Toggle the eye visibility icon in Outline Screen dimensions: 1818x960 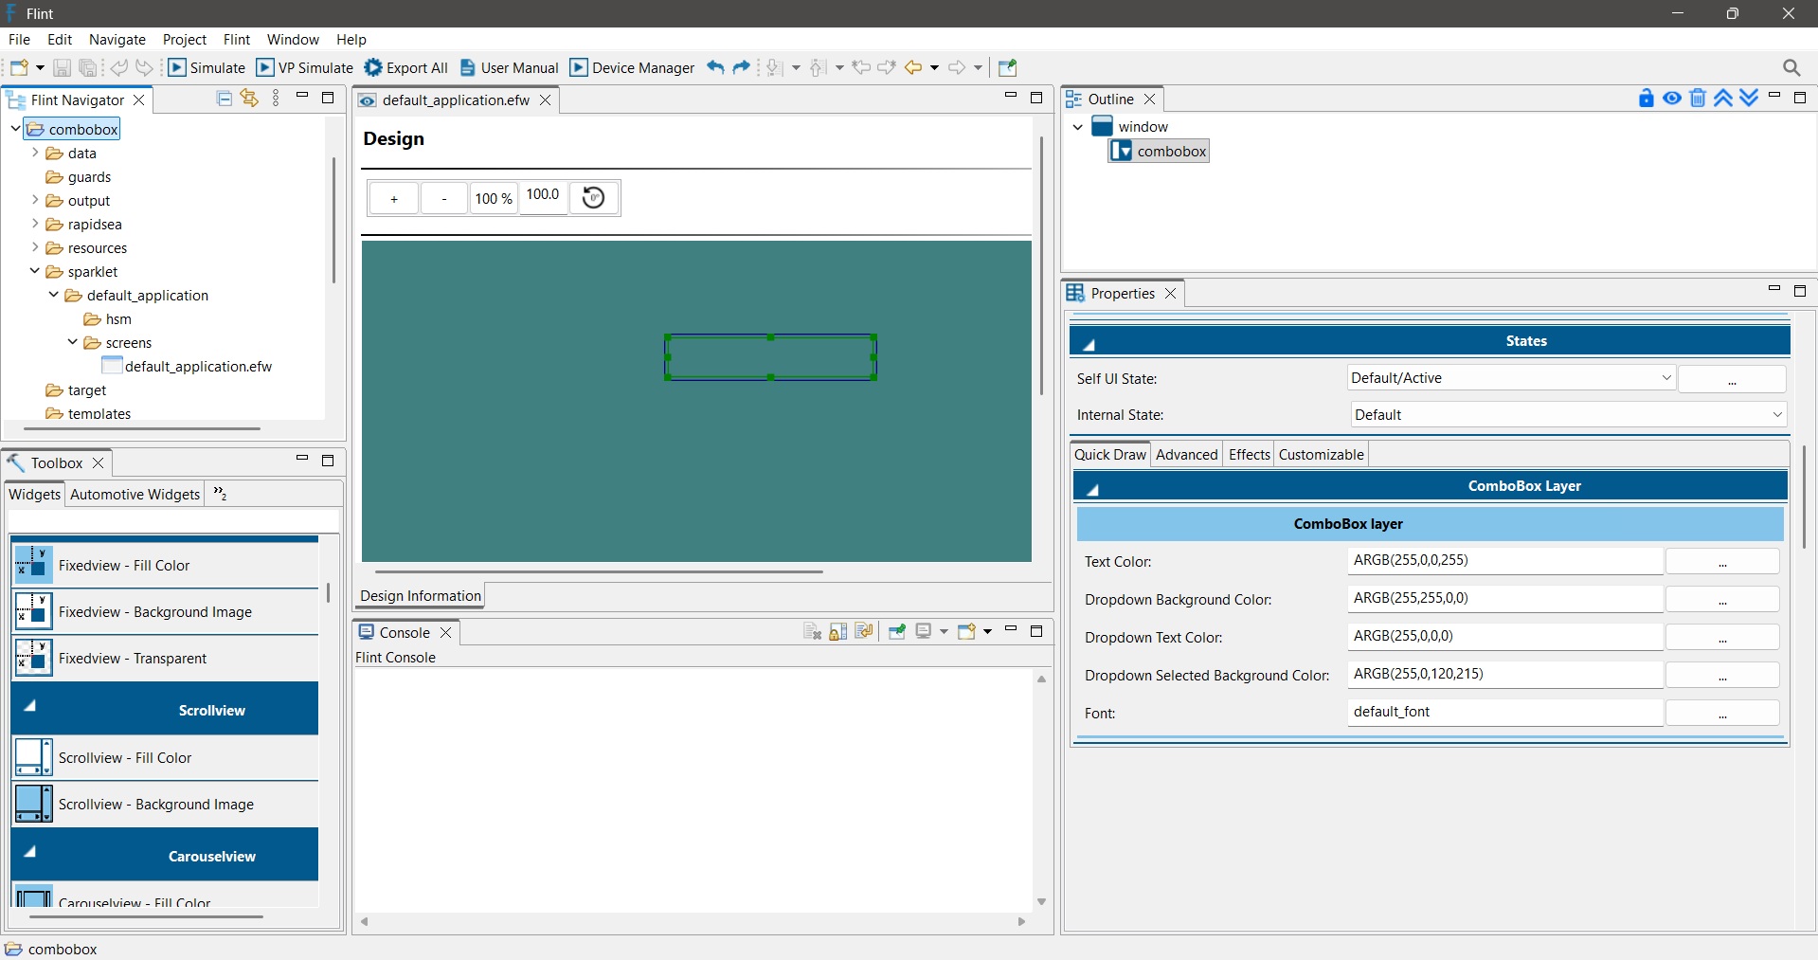pos(1672,98)
